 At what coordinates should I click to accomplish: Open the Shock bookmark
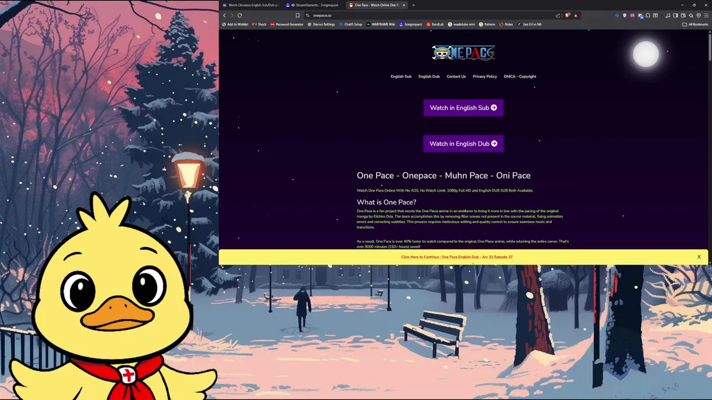click(x=260, y=24)
